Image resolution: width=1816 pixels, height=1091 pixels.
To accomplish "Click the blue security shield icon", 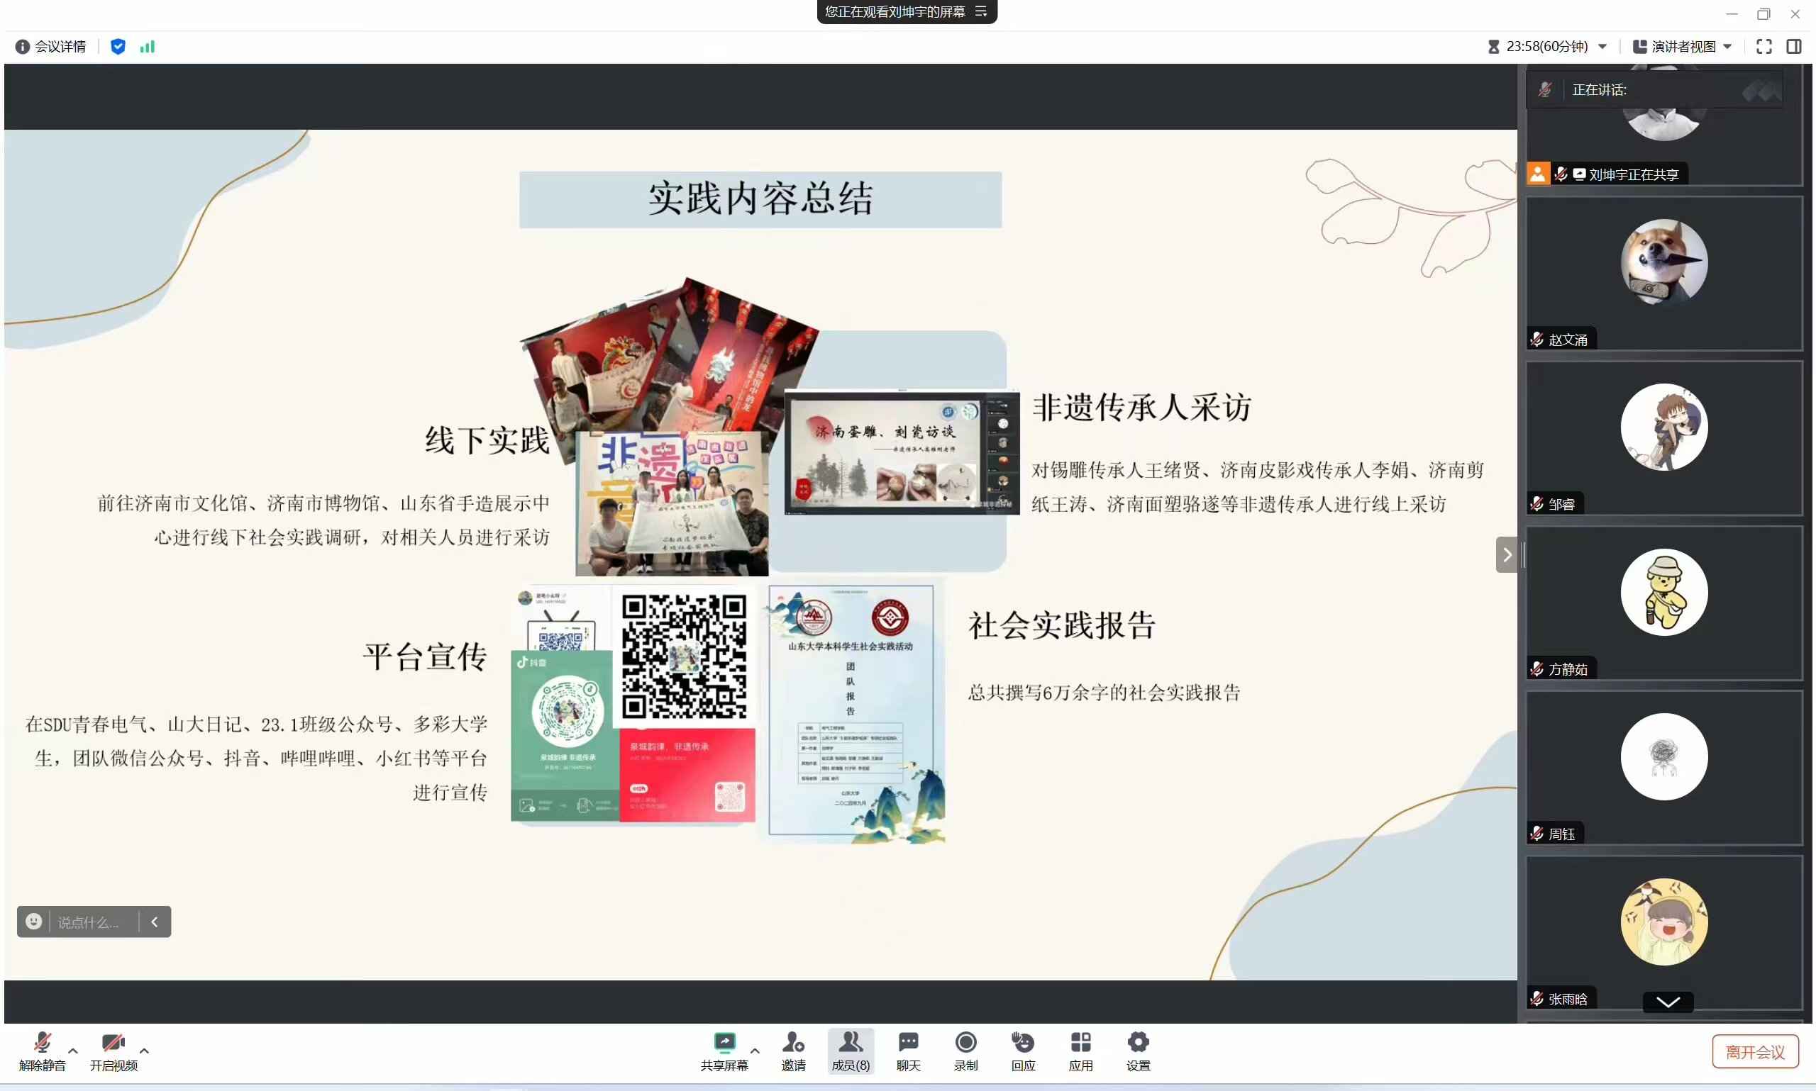I will coord(118,46).
